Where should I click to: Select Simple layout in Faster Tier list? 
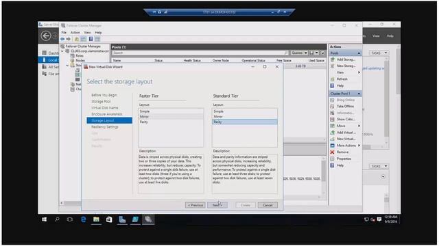point(171,111)
